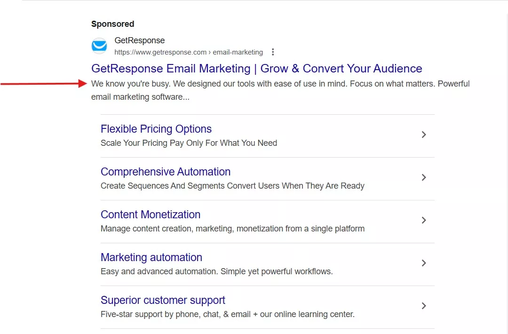The image size is (508, 334).
Task: Click the GetResponse advertiser name
Action: (x=140, y=40)
